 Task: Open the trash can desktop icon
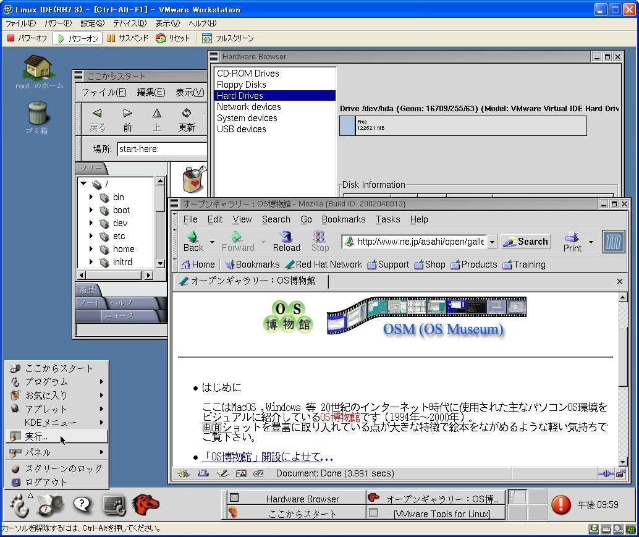click(37, 114)
